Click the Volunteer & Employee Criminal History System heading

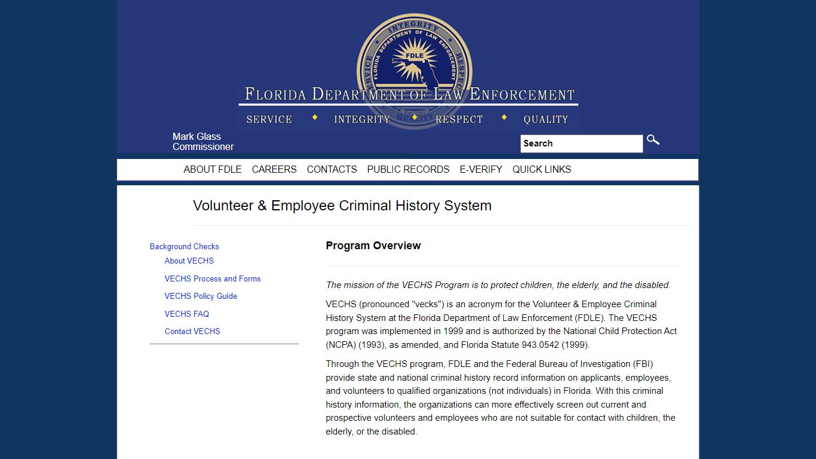(342, 206)
